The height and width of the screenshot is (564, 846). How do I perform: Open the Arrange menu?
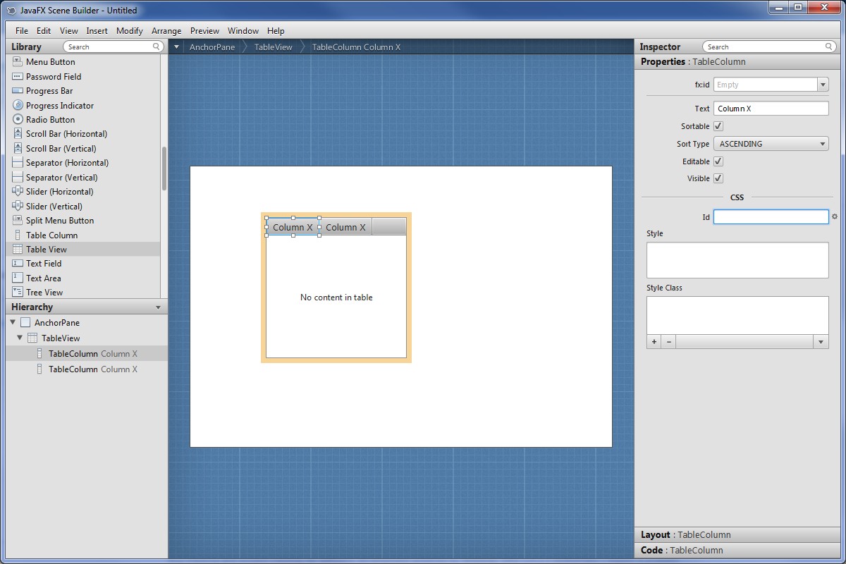pos(166,30)
